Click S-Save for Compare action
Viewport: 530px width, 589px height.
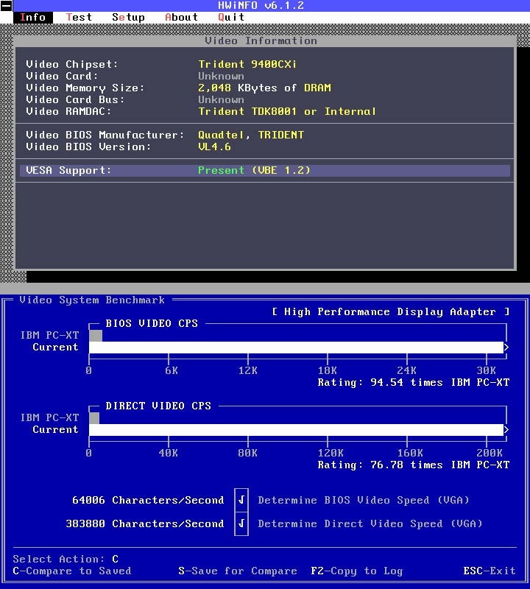coord(237,571)
